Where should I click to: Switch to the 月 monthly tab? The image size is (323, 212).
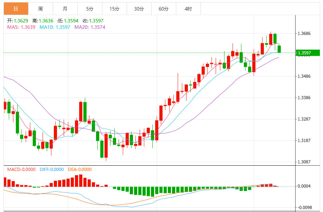point(65,9)
